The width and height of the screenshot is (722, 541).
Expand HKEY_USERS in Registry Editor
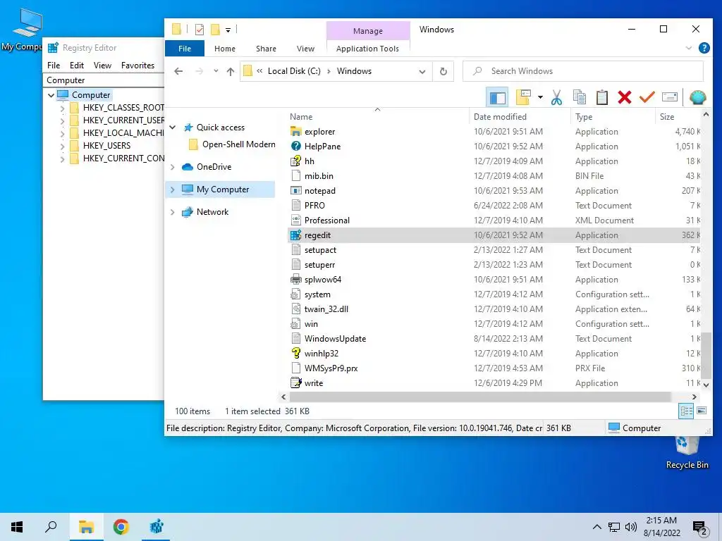tap(62, 147)
